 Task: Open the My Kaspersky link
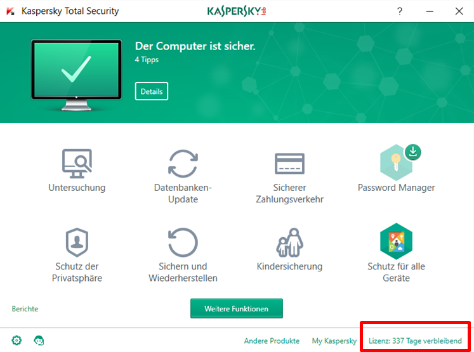point(334,341)
